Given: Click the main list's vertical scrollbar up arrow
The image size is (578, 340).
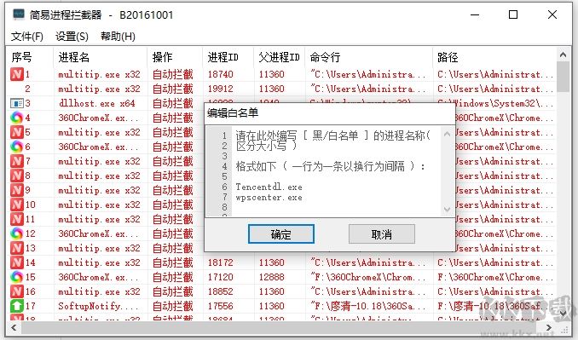Looking at the screenshot, I should click(563, 55).
